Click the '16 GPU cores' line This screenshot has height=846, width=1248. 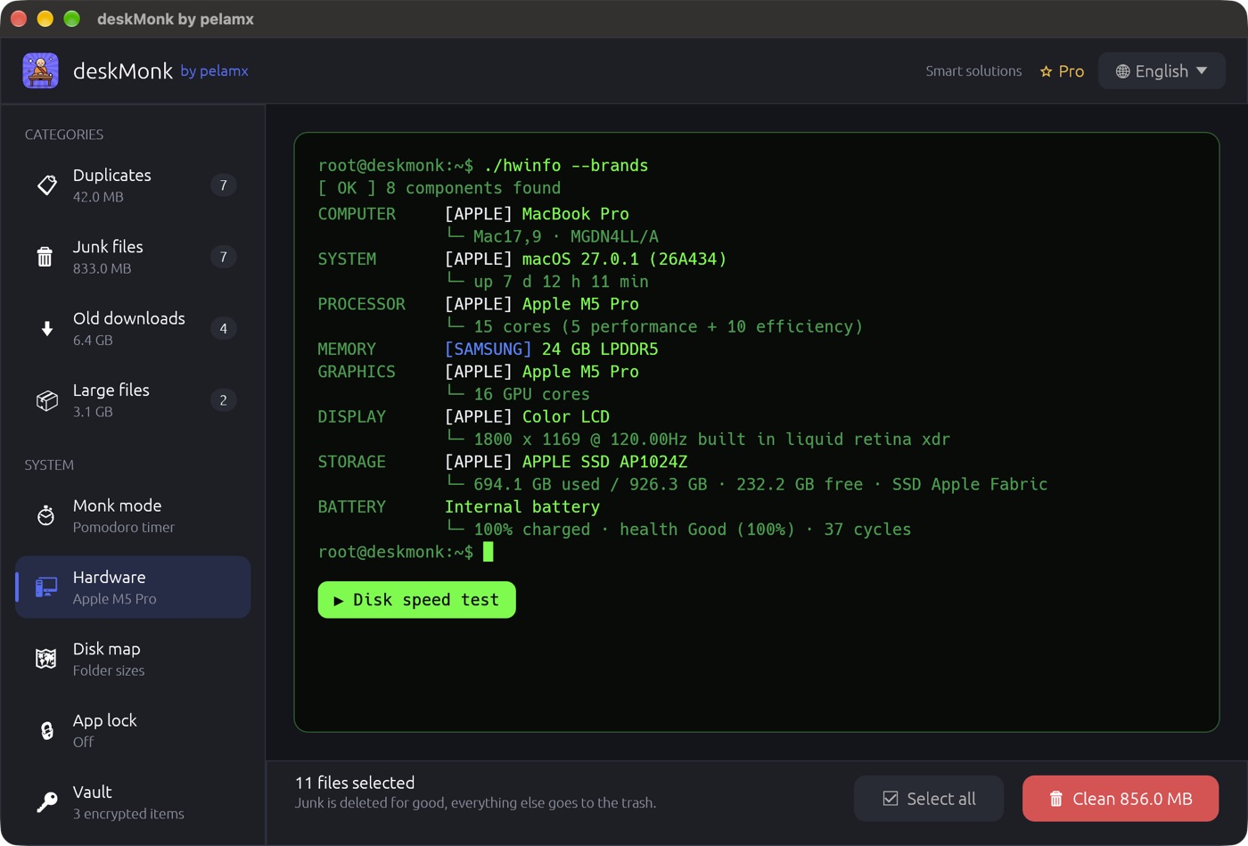tap(531, 394)
